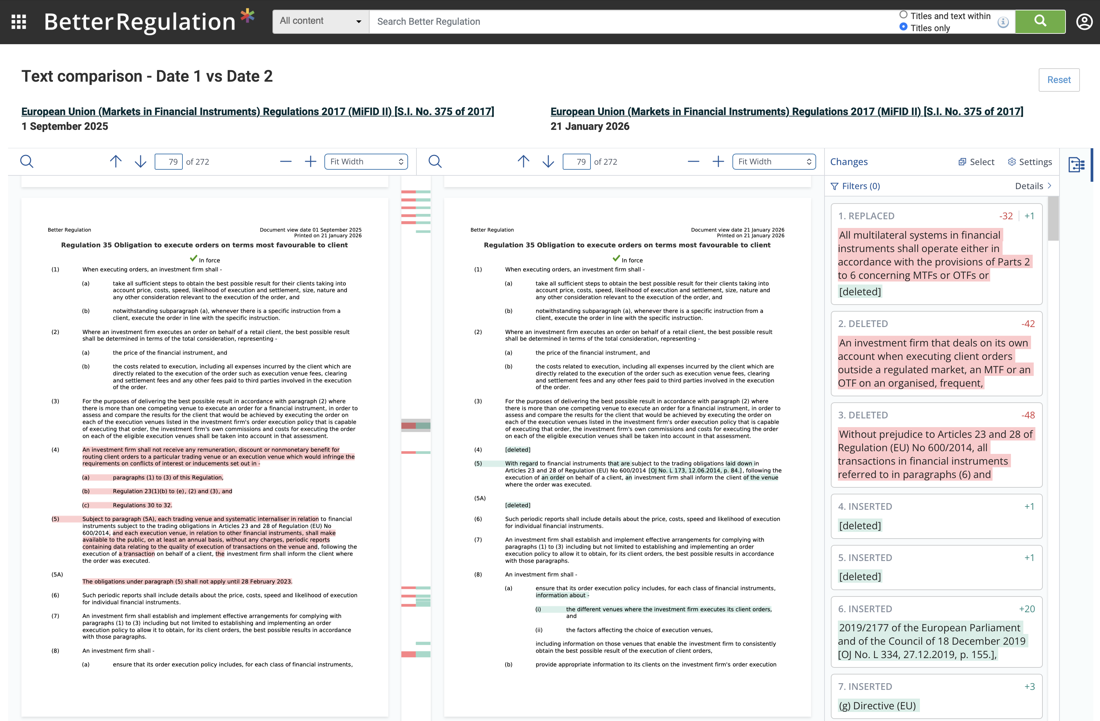
Task: Go to previous page in left document
Action: [115, 161]
